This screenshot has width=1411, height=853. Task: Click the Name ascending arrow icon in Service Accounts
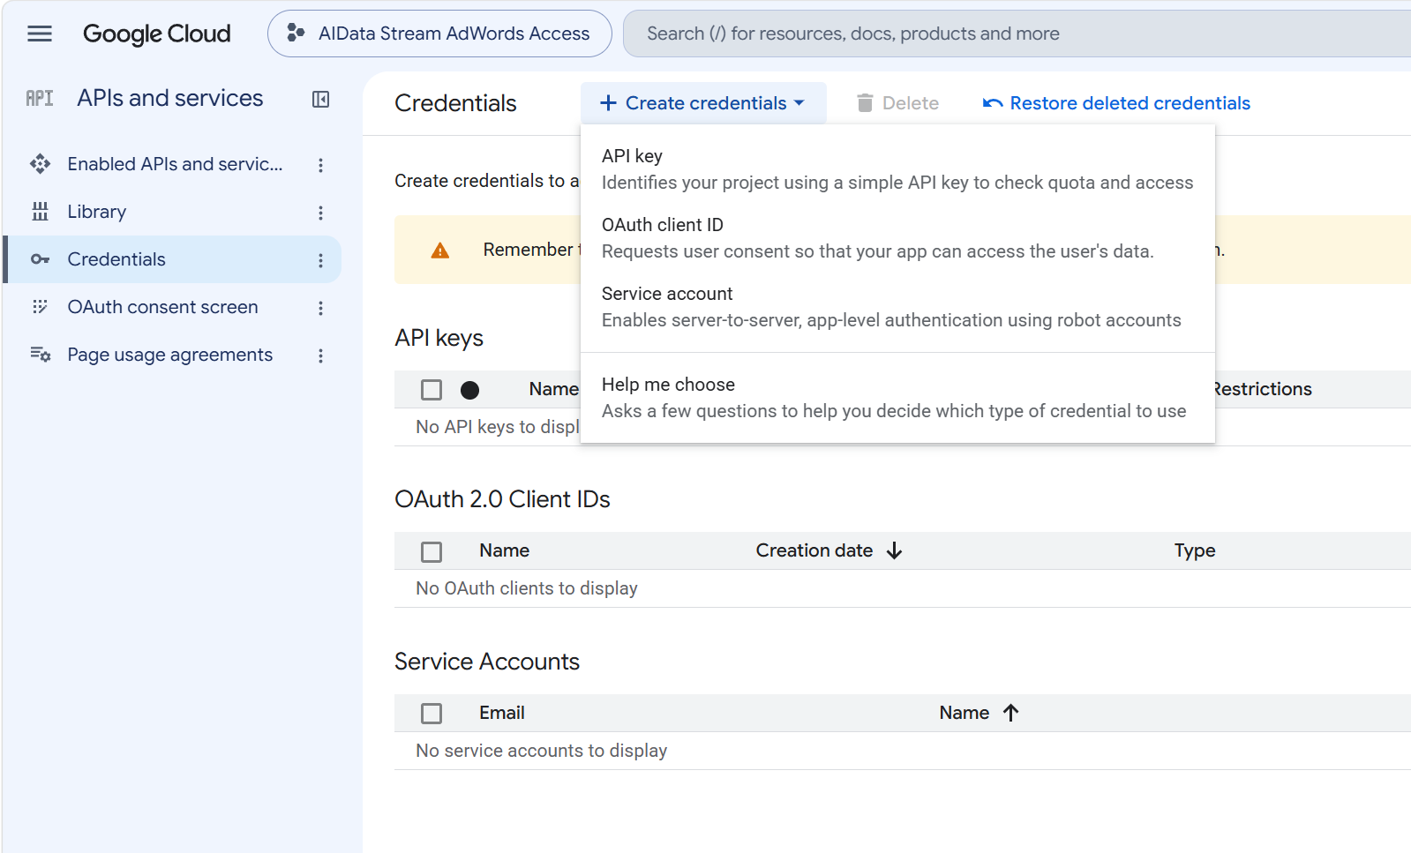click(1011, 713)
